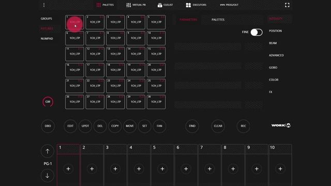Add to executor 1 with plus icon
Image resolution: width=331 pixels, height=186 pixels.
pos(68,169)
